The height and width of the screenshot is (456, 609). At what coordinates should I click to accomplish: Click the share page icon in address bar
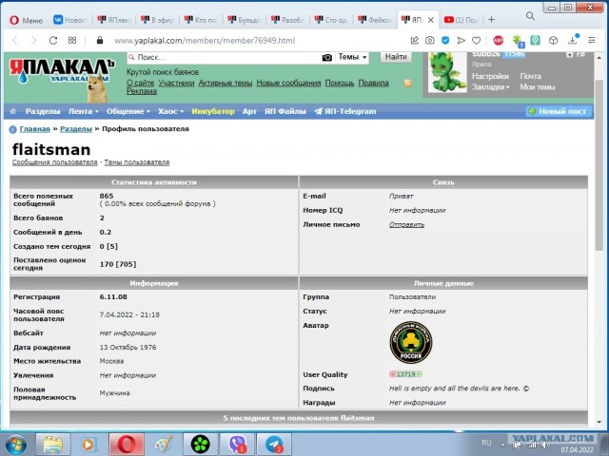click(x=415, y=40)
